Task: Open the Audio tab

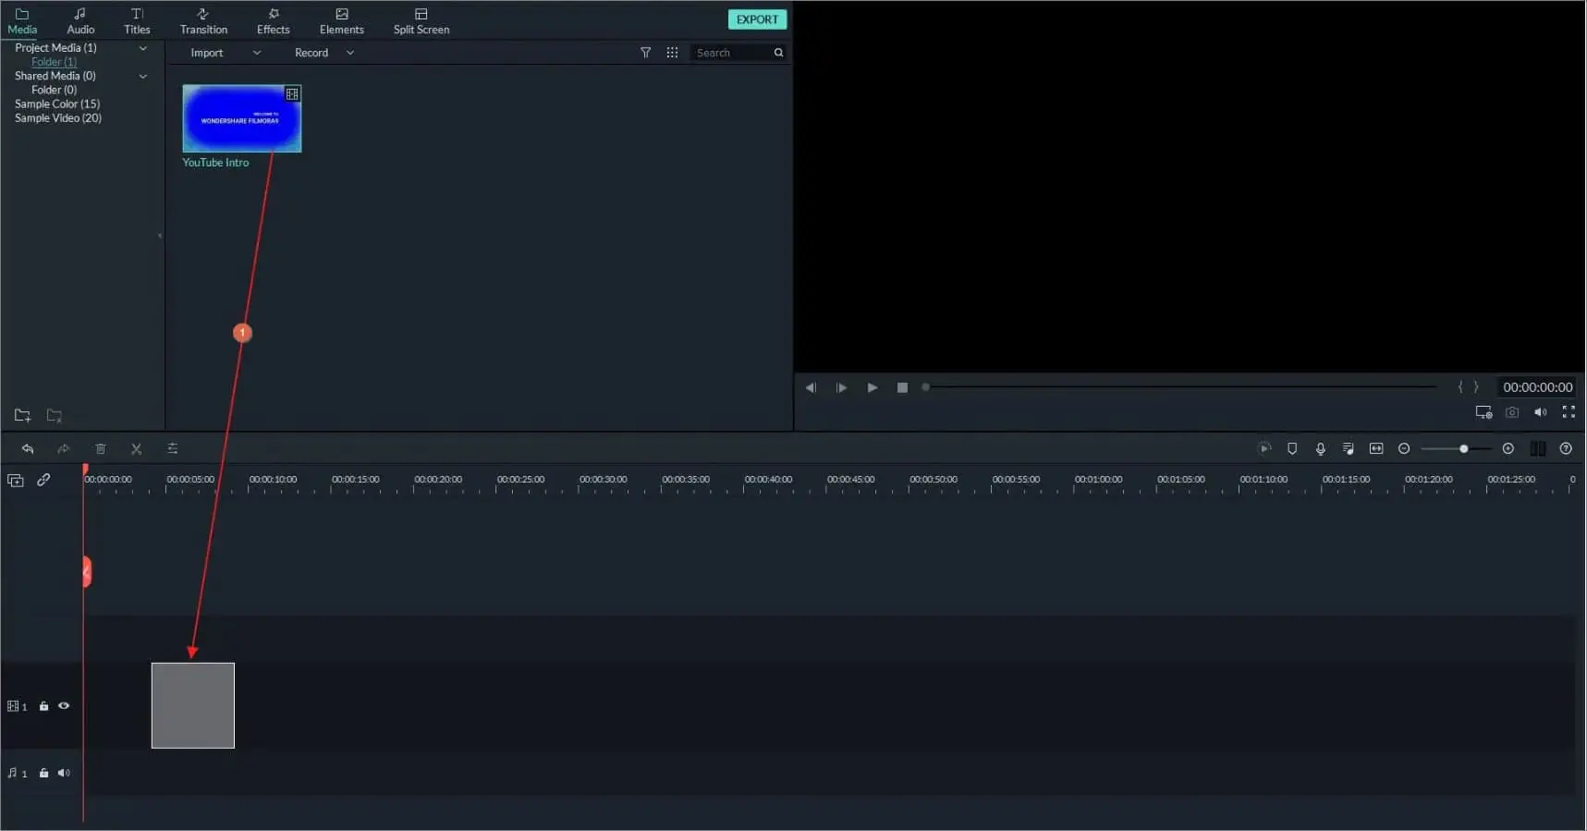Action: point(80,21)
